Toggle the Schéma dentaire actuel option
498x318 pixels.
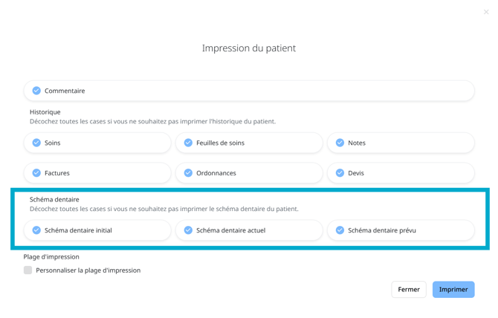[x=188, y=230]
